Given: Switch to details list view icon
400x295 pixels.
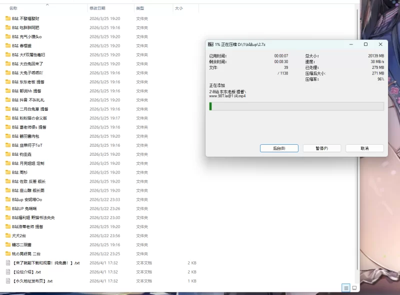Looking at the screenshot, I should (x=346, y=288).
